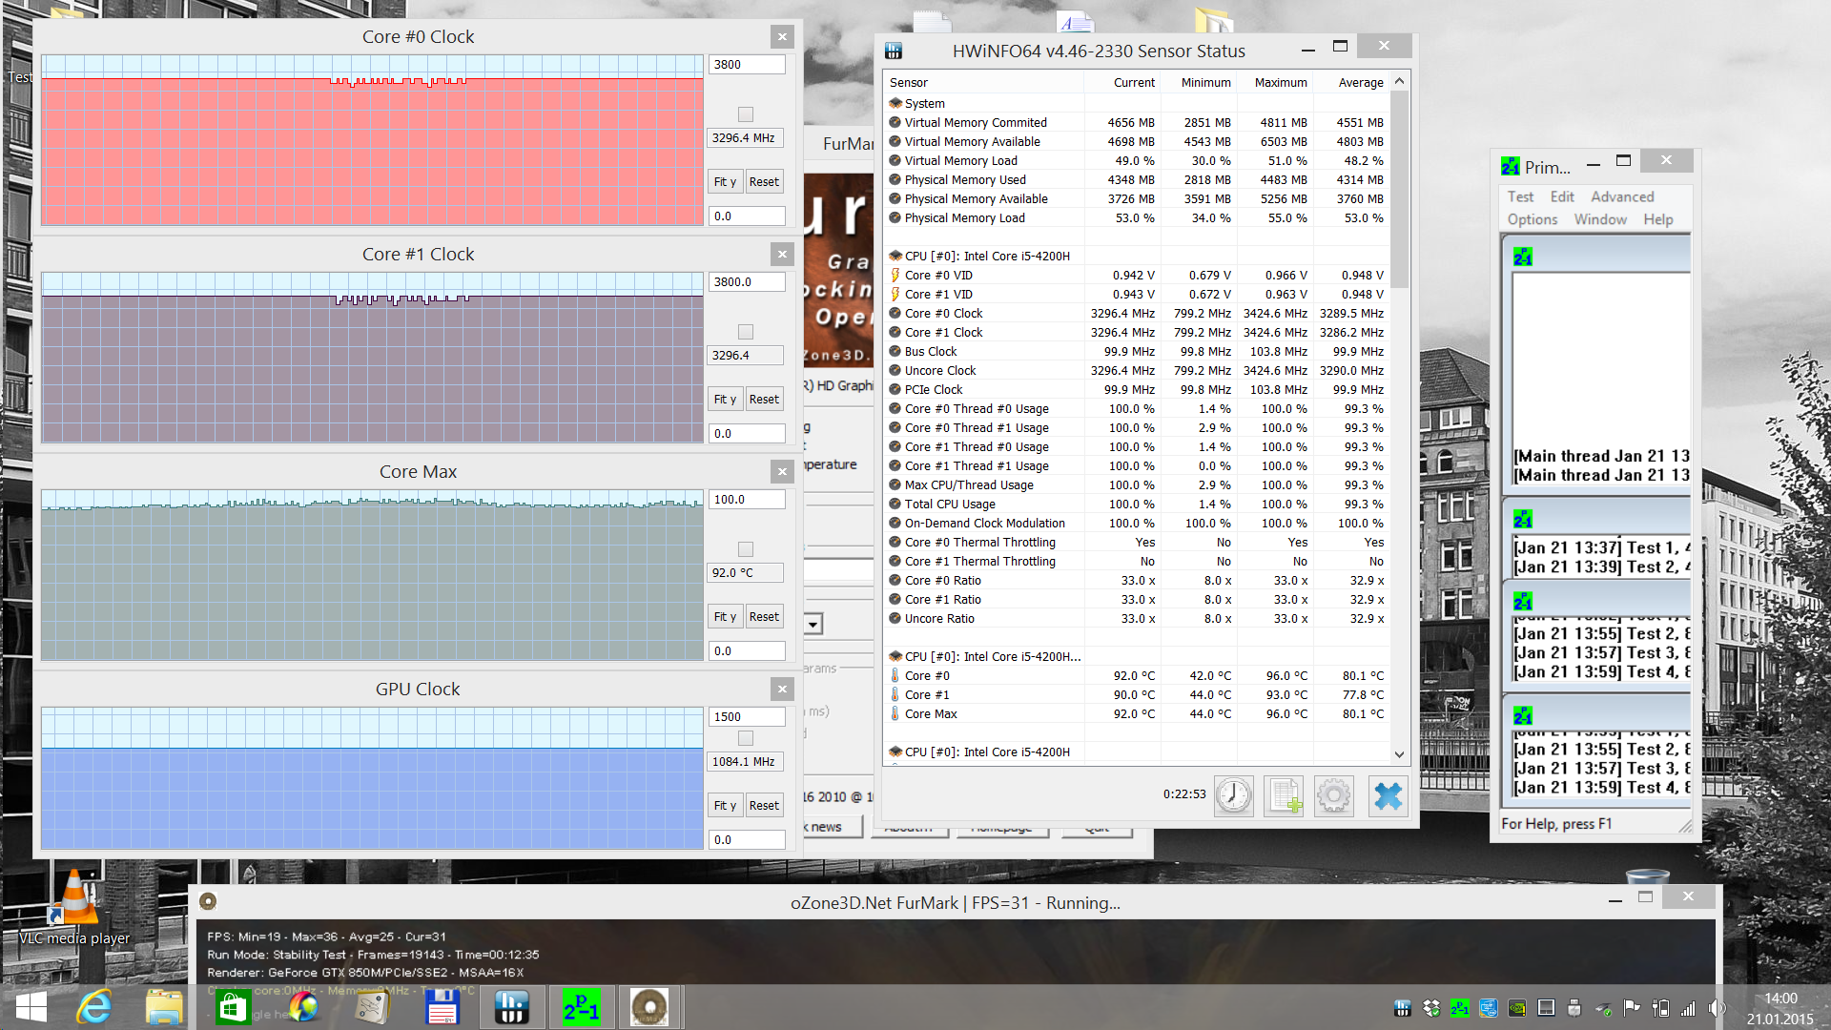Click the Maximum column header
The image size is (1831, 1030).
click(1274, 83)
